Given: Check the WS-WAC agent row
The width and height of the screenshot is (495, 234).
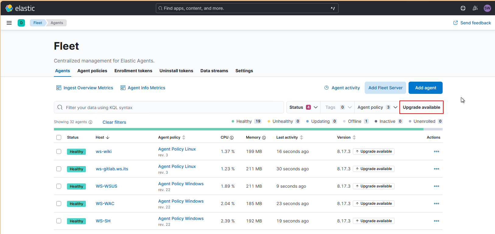Looking at the screenshot, I should pyautogui.click(x=59, y=204).
